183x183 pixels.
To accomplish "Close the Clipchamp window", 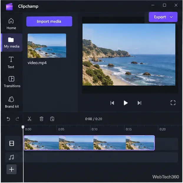I will coord(176,5).
